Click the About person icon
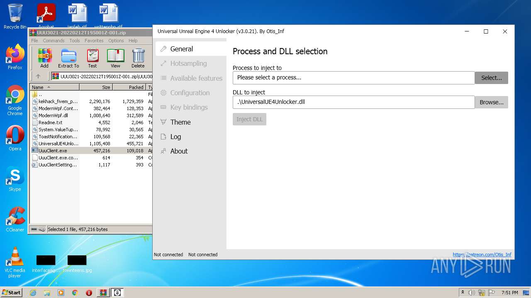This screenshot has height=298, width=531. point(163,151)
